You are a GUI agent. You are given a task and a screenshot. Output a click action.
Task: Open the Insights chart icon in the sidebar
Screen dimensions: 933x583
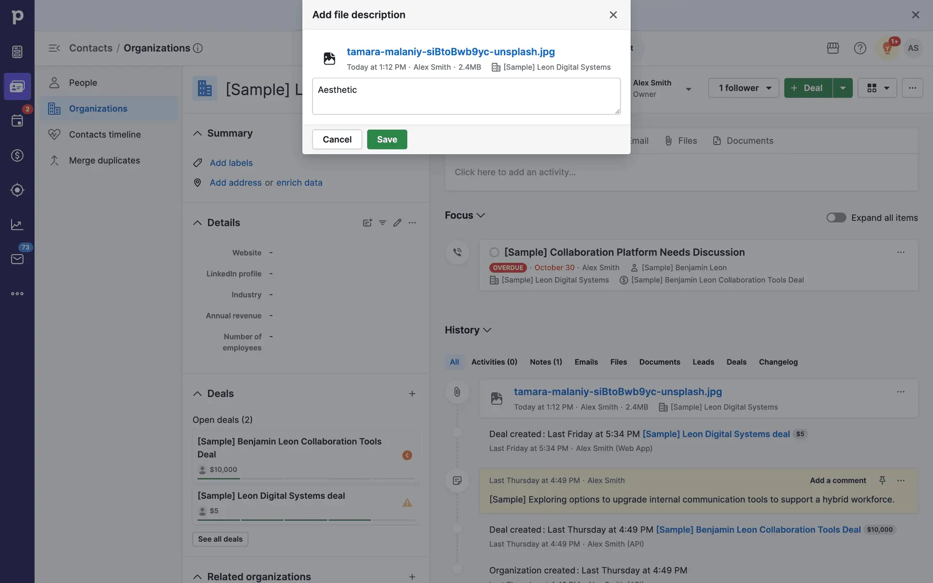coord(17,224)
